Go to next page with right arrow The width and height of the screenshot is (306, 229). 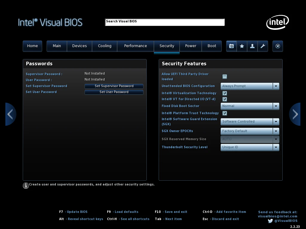[295, 114]
